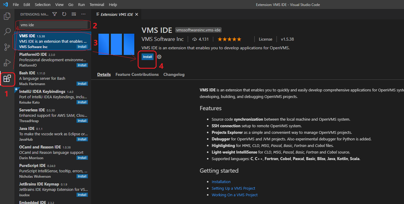Select the Extensions icon in the activity bar
The height and width of the screenshot is (204, 404).
(x=7, y=79)
